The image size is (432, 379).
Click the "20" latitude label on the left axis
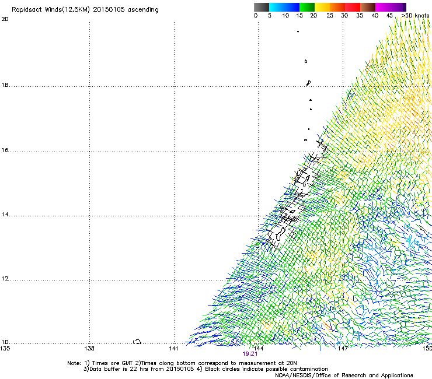5,19
